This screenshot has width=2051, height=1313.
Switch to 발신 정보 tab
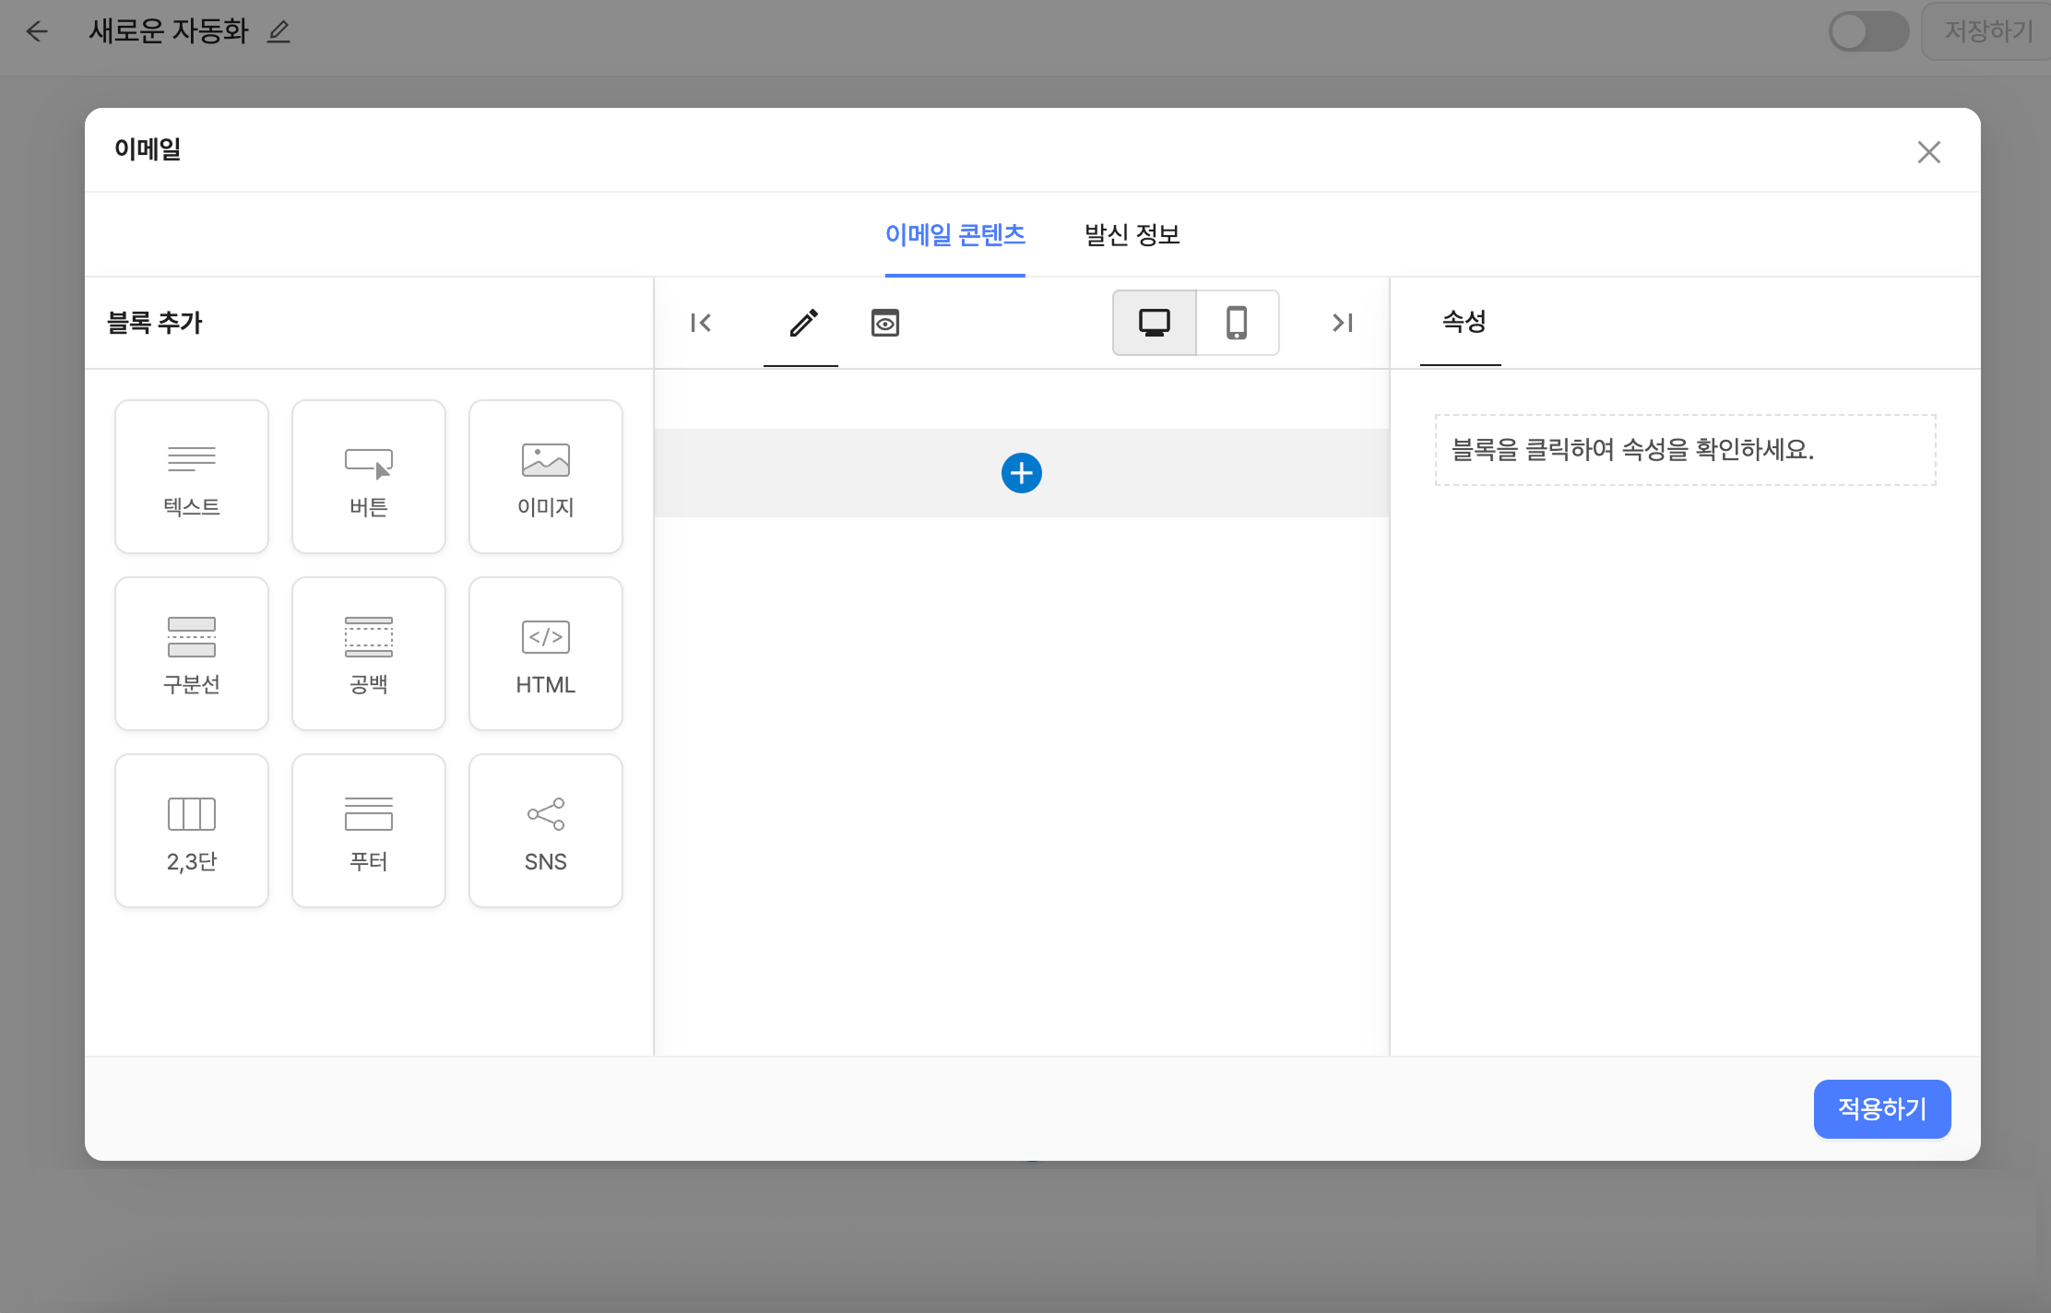pos(1132,235)
